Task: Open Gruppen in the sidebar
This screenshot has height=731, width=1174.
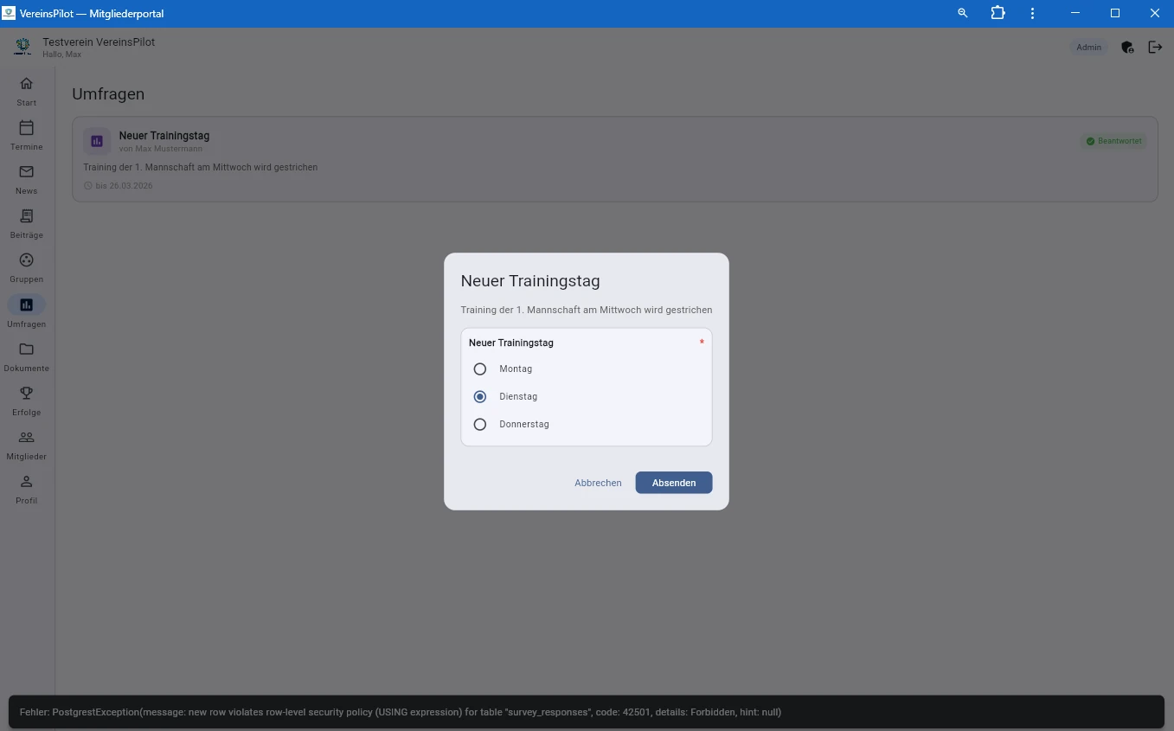Action: (x=26, y=266)
